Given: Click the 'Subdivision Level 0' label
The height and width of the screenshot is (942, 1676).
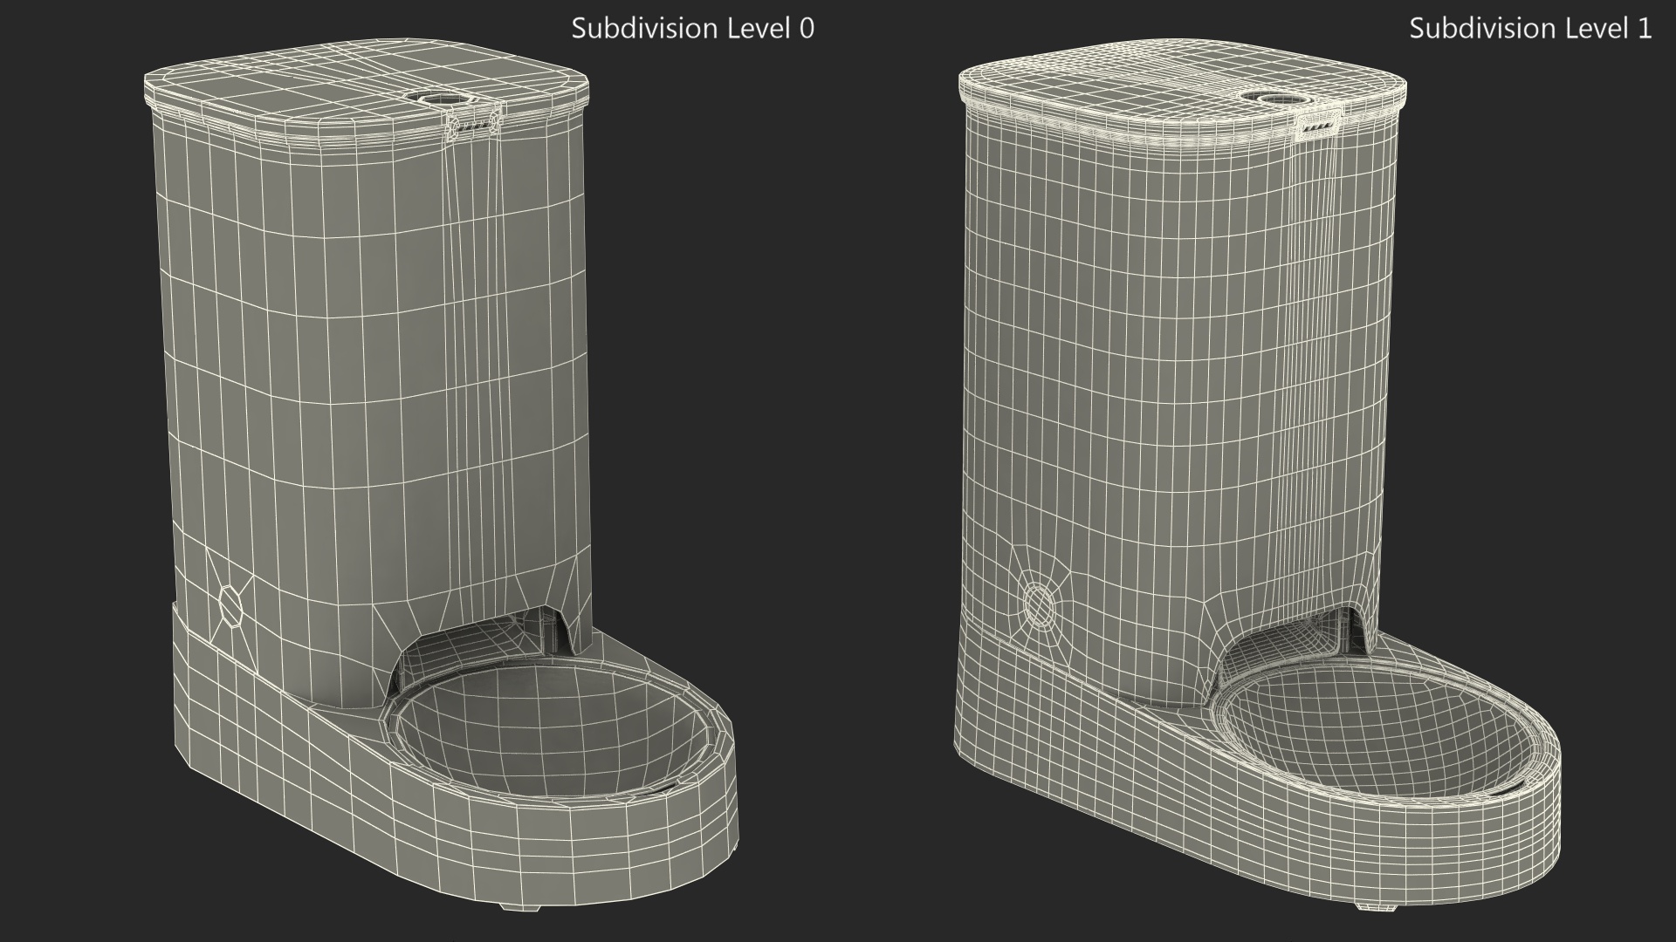Looking at the screenshot, I should (692, 29).
